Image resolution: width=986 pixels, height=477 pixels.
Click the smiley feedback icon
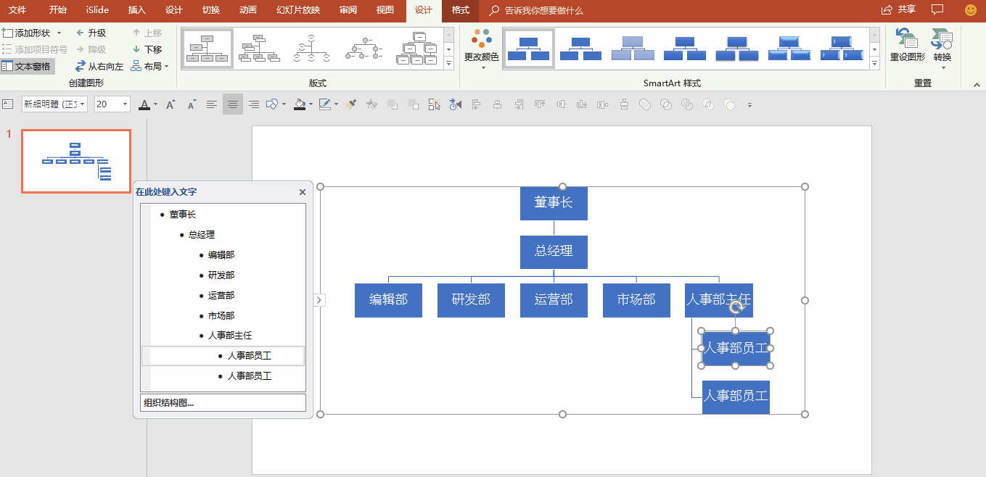tap(971, 10)
